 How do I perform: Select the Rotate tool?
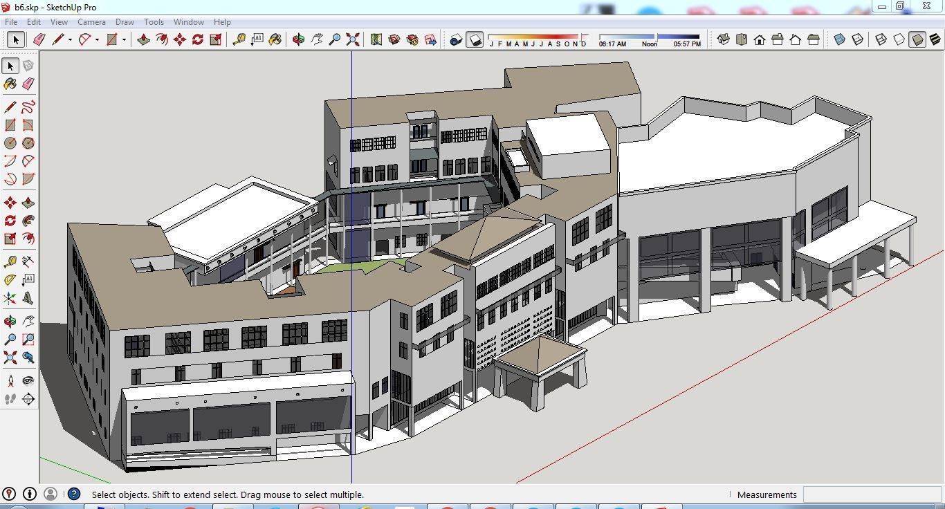(197, 39)
